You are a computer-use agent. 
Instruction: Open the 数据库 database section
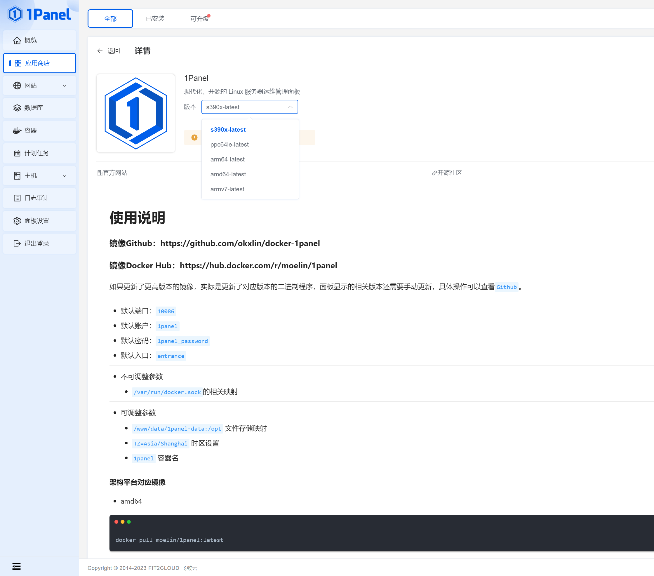click(33, 108)
